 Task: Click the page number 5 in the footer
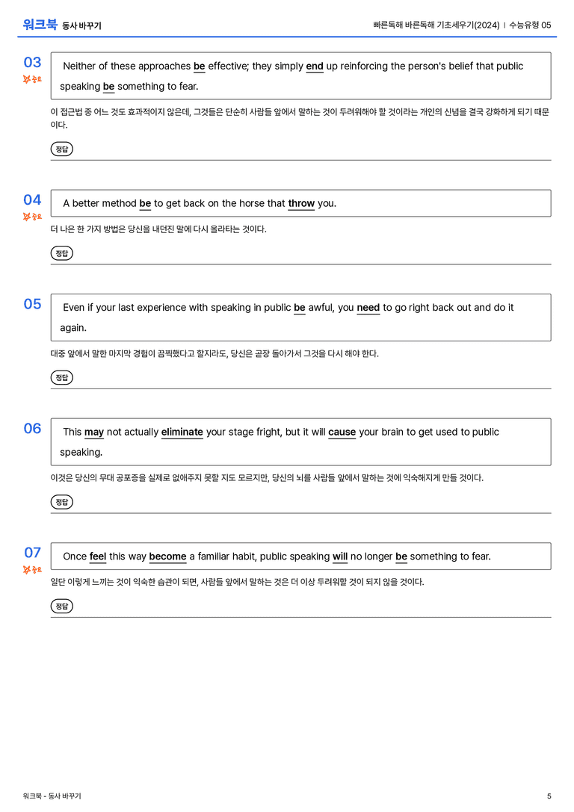tap(549, 796)
